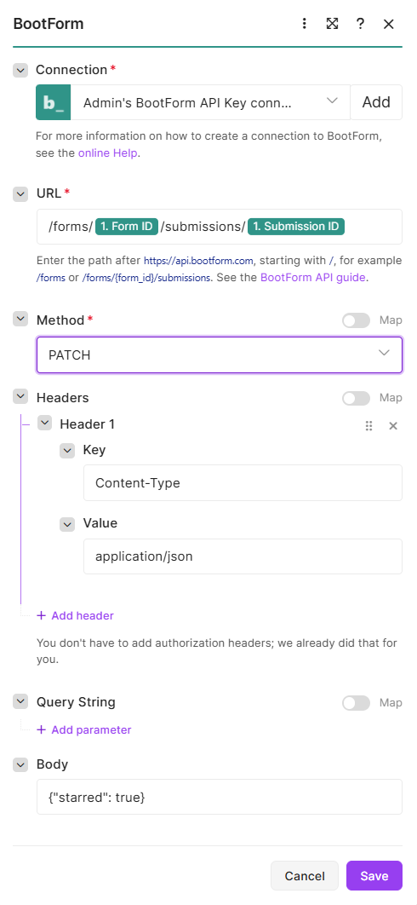Viewport: 417px width, 905px height.
Task: Click the Header 1 label
Action: coord(87,424)
